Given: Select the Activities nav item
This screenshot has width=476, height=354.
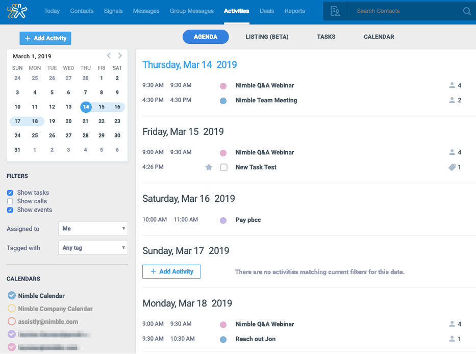Looking at the screenshot, I should tap(237, 11).
